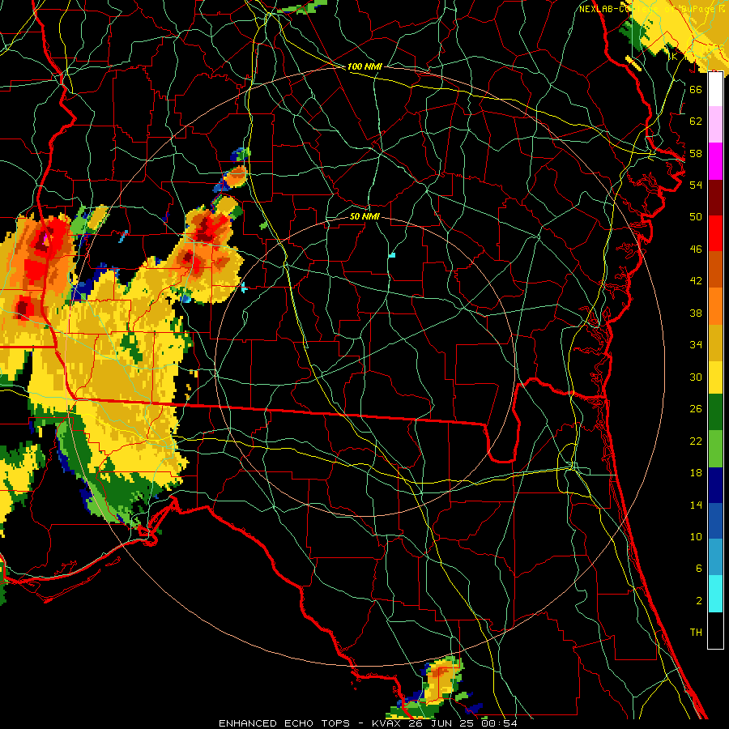Click the "TH" threshold label
Image resolution: width=729 pixels, height=729 pixels.
(x=696, y=633)
